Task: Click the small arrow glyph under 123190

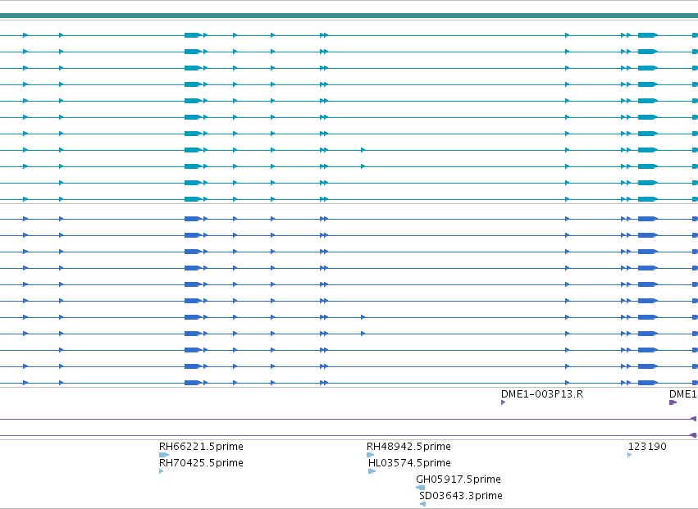Action: [x=629, y=455]
